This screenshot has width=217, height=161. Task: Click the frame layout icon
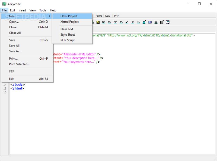[168, 22]
